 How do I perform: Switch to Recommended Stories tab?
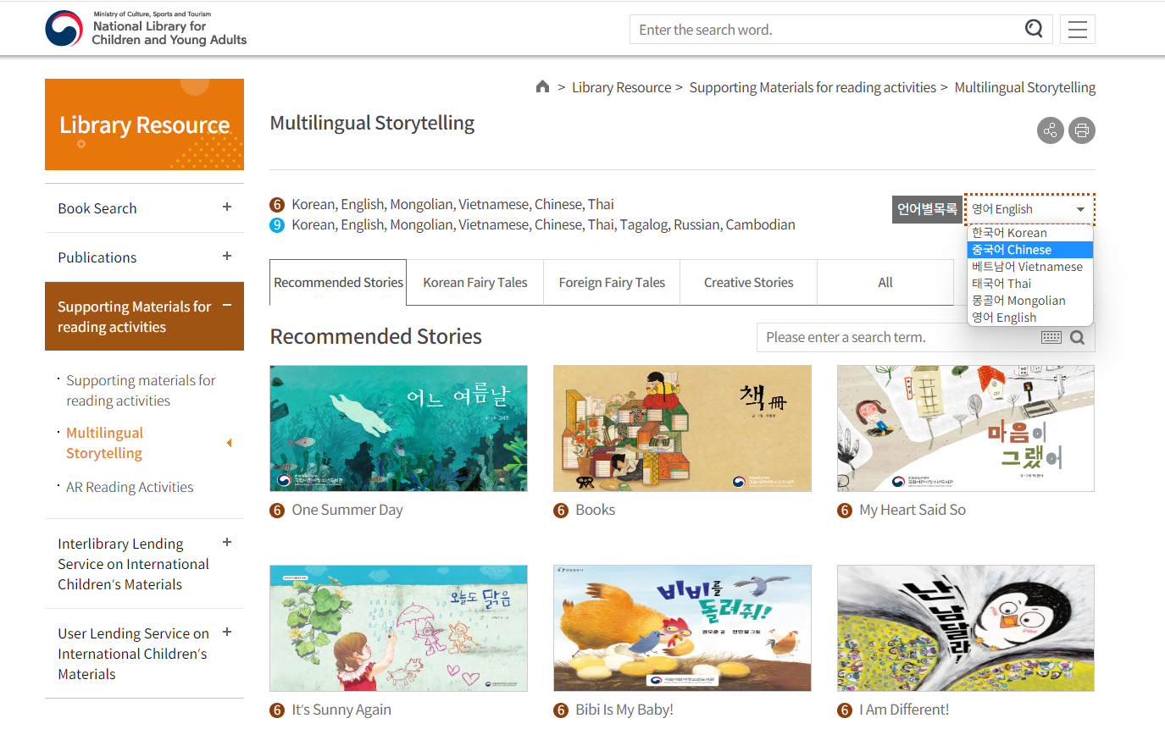(338, 283)
